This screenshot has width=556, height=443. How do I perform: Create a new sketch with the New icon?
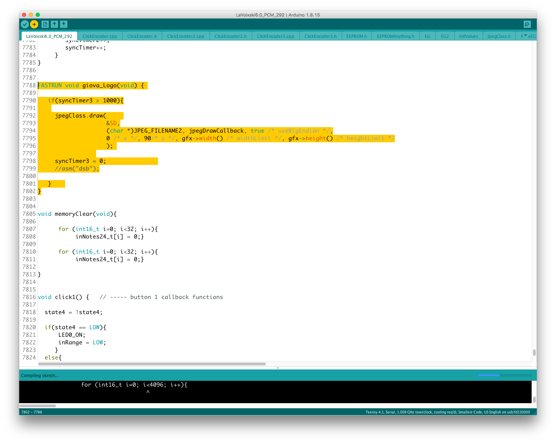[45, 24]
